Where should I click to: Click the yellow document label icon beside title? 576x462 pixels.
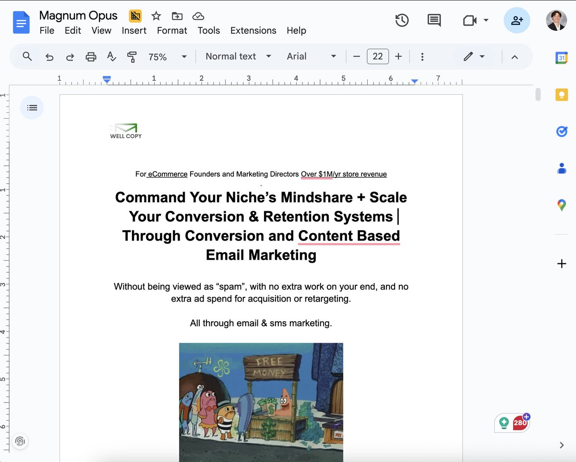[135, 16]
